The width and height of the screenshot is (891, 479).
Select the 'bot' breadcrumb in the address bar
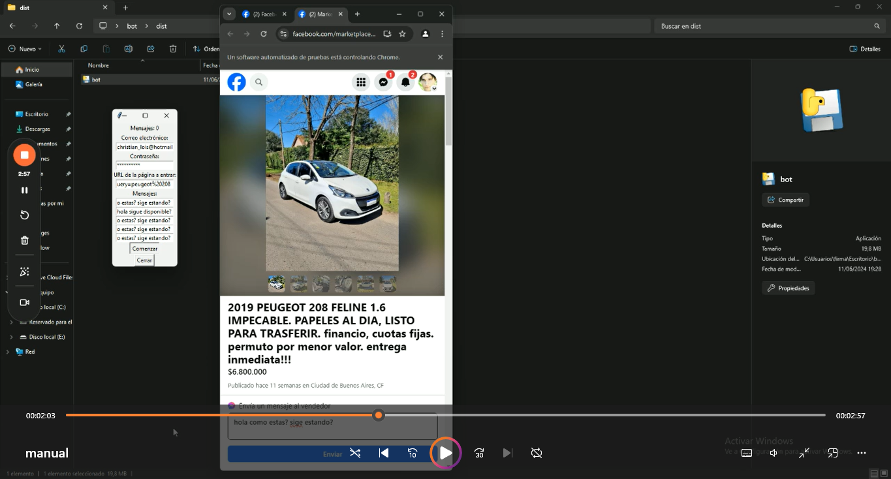click(x=132, y=26)
